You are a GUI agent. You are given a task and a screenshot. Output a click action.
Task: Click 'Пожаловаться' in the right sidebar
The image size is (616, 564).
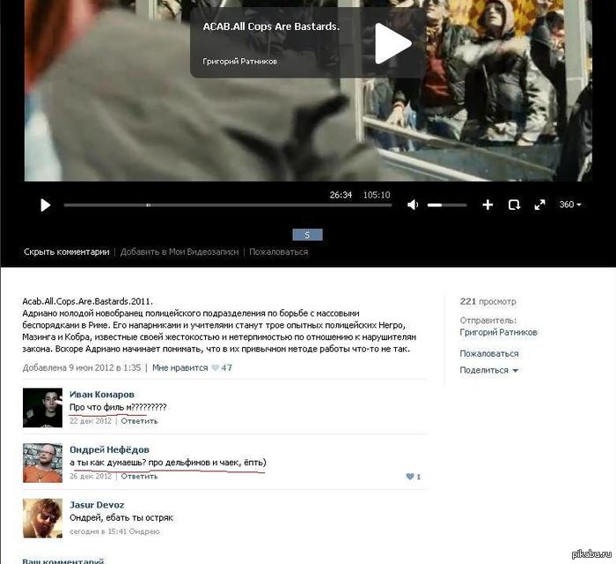click(x=489, y=353)
